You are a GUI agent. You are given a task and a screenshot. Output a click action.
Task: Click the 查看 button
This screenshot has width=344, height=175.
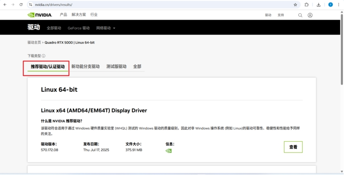pos(293,147)
